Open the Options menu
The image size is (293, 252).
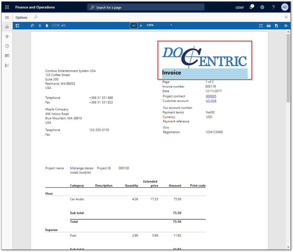(x=21, y=17)
